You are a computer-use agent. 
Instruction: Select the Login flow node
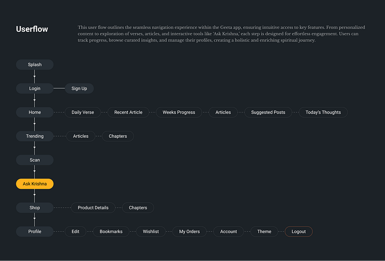click(35, 89)
